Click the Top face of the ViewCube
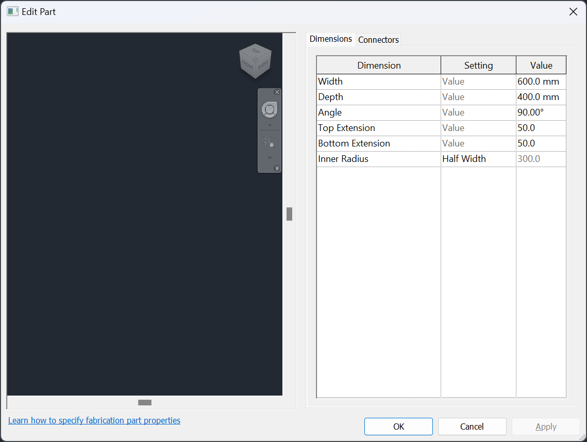The image size is (587, 442). 256,51
